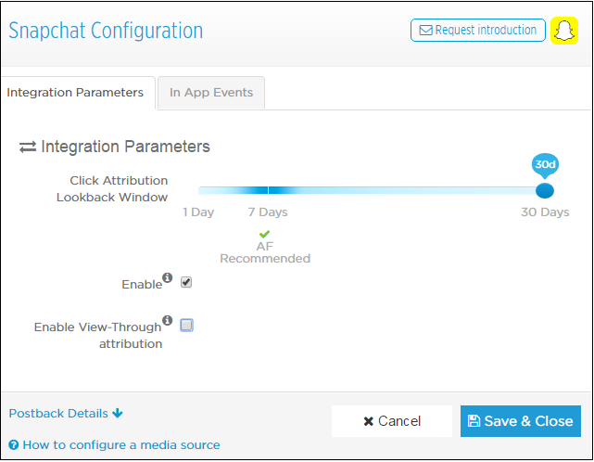594x462 pixels.
Task: Switch to the In App Events tab
Action: pyautogui.click(x=211, y=93)
